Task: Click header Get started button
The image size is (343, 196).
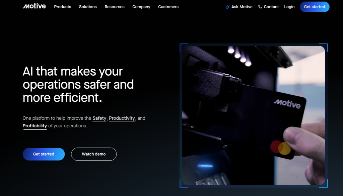Action: [x=315, y=7]
